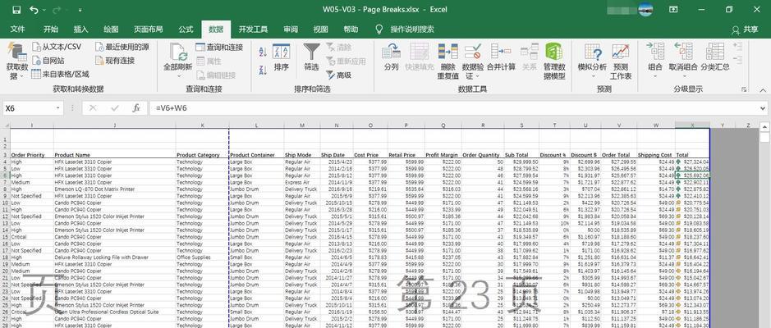Click 查询和连接 pane button
This screenshot has width=771, height=328.
click(219, 47)
